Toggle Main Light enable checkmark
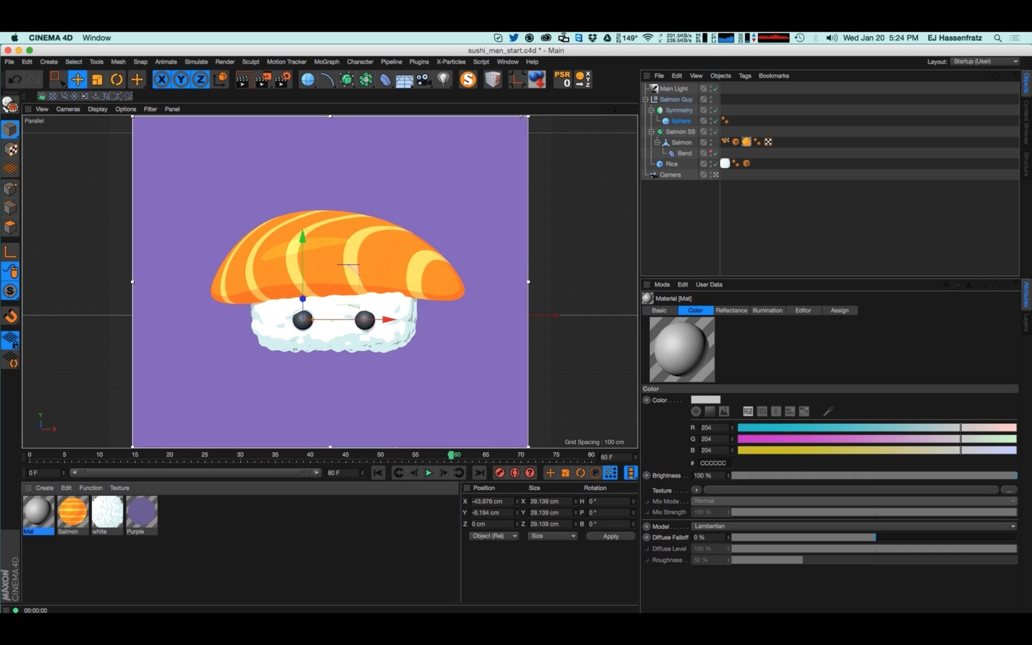 click(x=716, y=89)
